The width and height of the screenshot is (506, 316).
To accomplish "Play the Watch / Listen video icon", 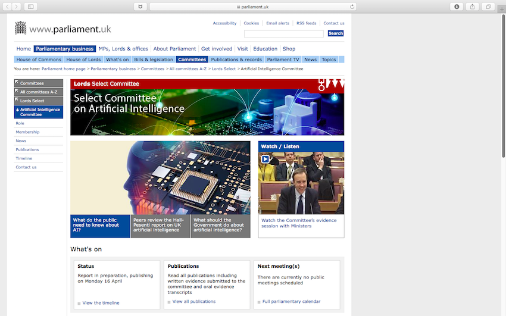I will pos(266,159).
